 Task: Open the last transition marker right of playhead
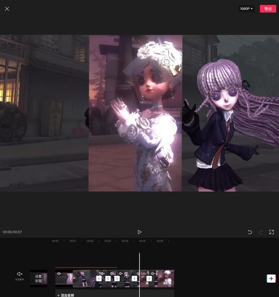[x=149, y=279]
